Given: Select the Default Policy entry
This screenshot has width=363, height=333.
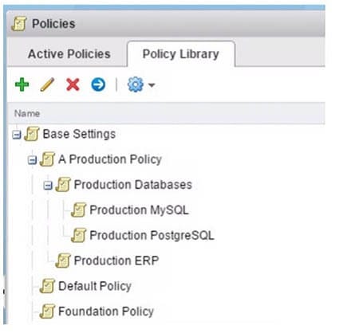Looking at the screenshot, I should click(x=95, y=286).
